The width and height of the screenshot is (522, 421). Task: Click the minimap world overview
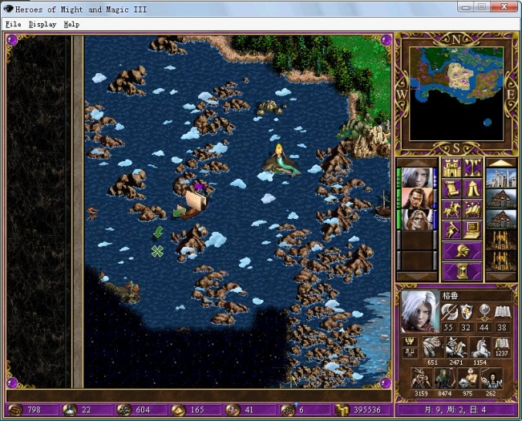(456, 94)
